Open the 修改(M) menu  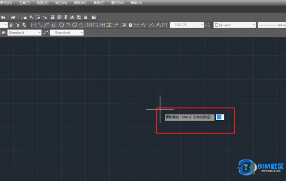(x=80, y=3)
